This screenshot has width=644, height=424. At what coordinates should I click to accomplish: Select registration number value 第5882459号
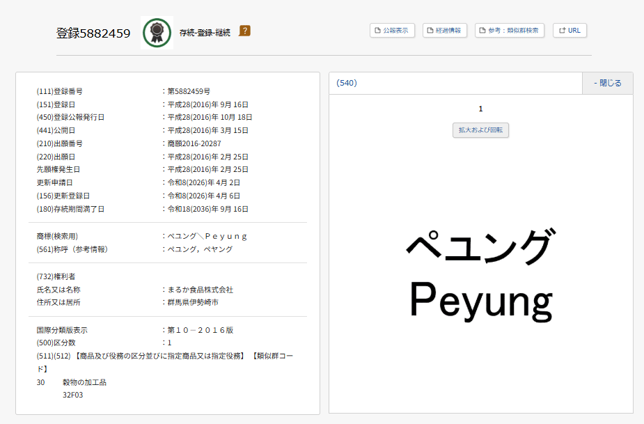click(189, 91)
